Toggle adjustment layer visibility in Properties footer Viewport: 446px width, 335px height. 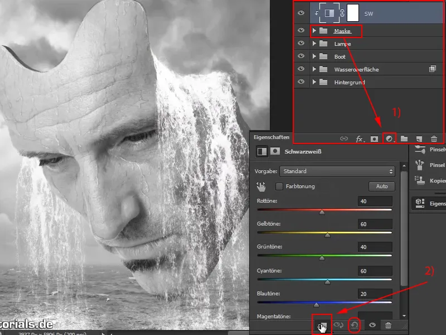click(372, 325)
